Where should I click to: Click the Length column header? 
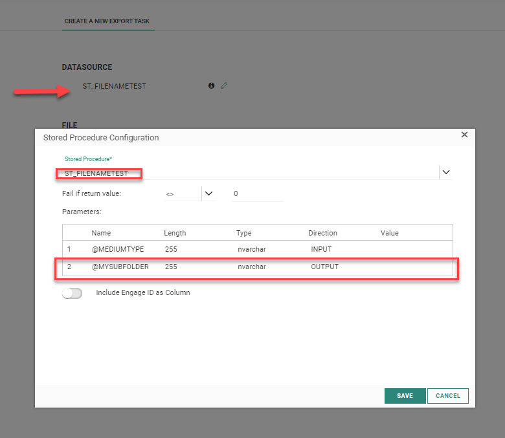[175, 233]
